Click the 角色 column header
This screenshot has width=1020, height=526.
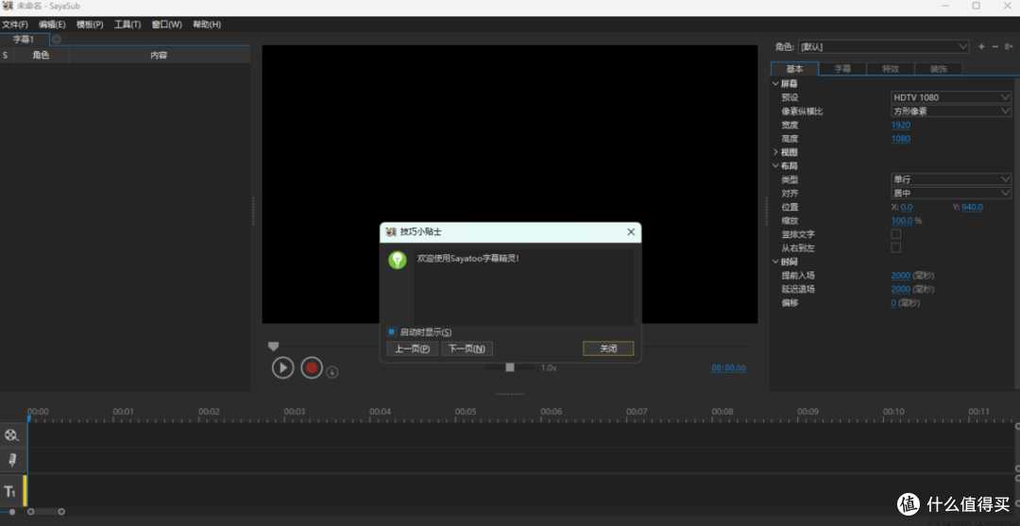point(41,56)
